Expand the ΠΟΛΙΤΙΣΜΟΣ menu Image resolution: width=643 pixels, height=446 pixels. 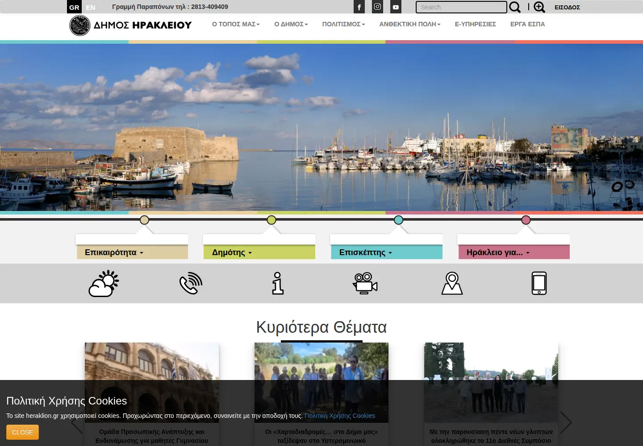click(x=343, y=24)
